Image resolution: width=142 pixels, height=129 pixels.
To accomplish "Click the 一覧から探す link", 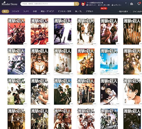I will point(123,11).
